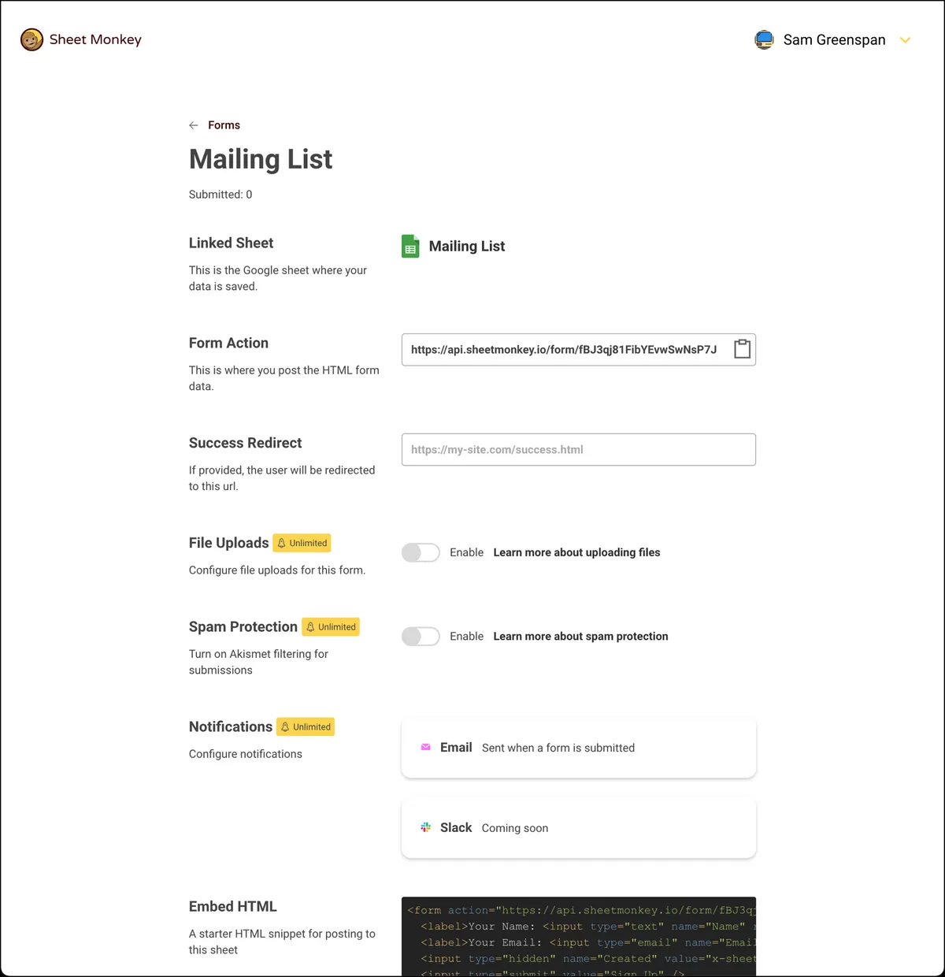Open the Sam Greenspan account dropdown arrow
The image size is (945, 977).
pyautogui.click(x=906, y=40)
